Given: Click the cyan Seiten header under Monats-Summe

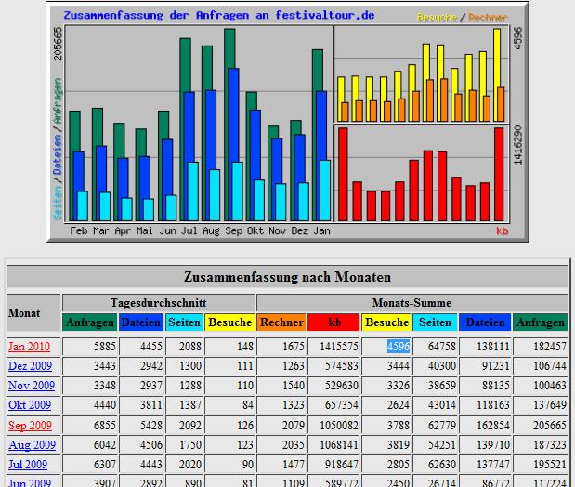Looking at the screenshot, I should click(x=435, y=322).
